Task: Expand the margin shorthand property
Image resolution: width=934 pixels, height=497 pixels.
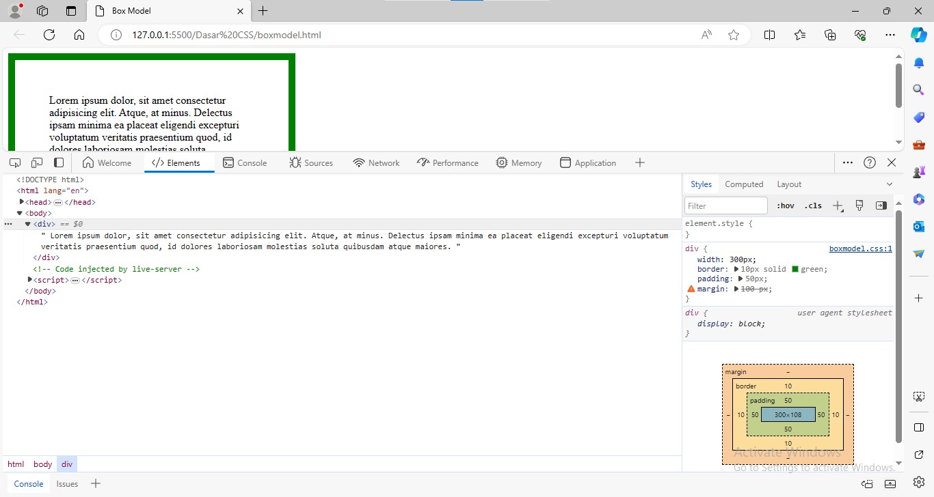Action: tap(737, 289)
